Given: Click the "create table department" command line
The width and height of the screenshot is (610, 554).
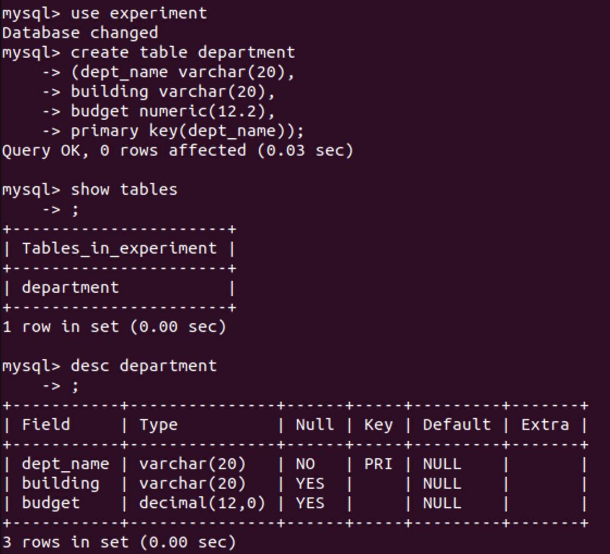Looking at the screenshot, I should tap(183, 52).
